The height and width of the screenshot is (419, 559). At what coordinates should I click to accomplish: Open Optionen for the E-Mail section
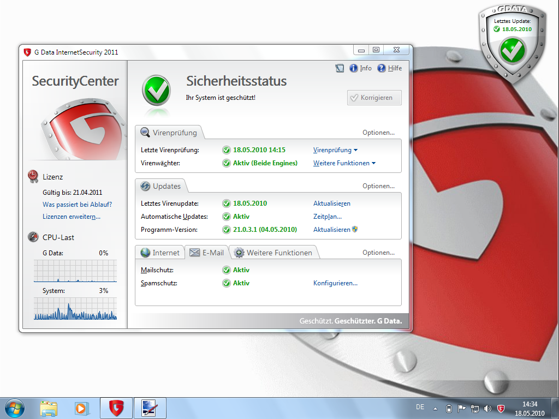pyautogui.click(x=378, y=253)
